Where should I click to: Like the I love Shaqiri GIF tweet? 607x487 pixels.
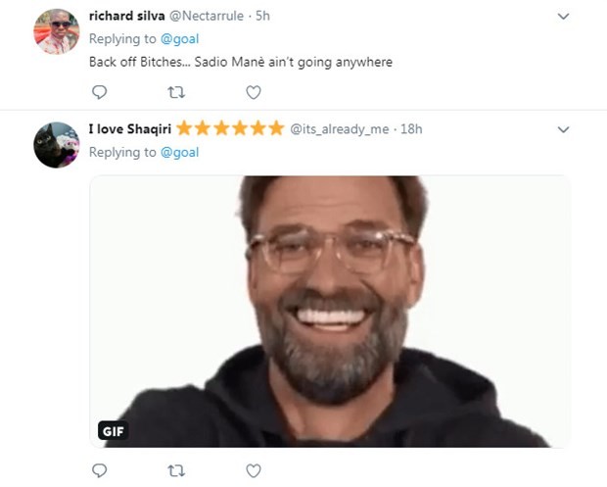pyautogui.click(x=254, y=471)
